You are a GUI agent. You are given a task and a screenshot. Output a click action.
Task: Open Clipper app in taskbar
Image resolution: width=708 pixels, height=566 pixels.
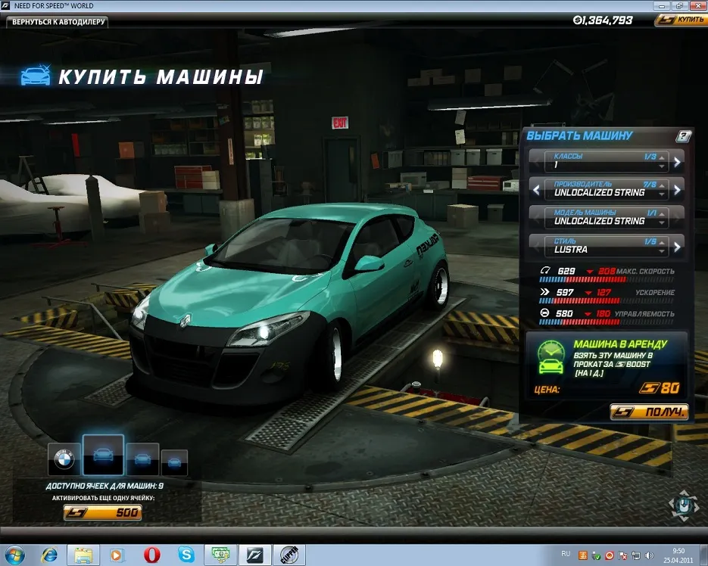289,555
